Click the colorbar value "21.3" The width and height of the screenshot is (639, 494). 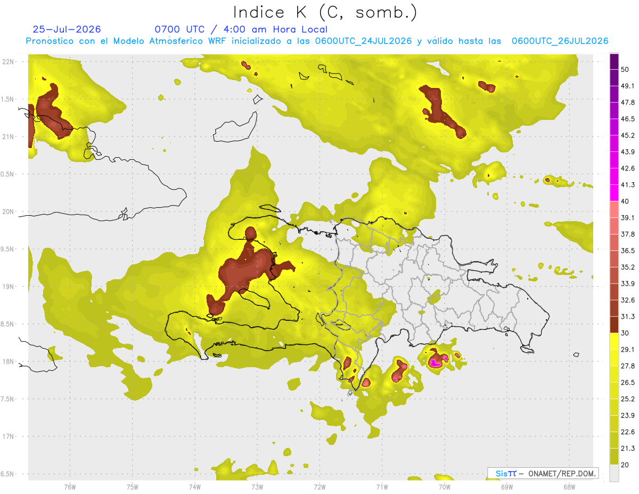(x=628, y=448)
